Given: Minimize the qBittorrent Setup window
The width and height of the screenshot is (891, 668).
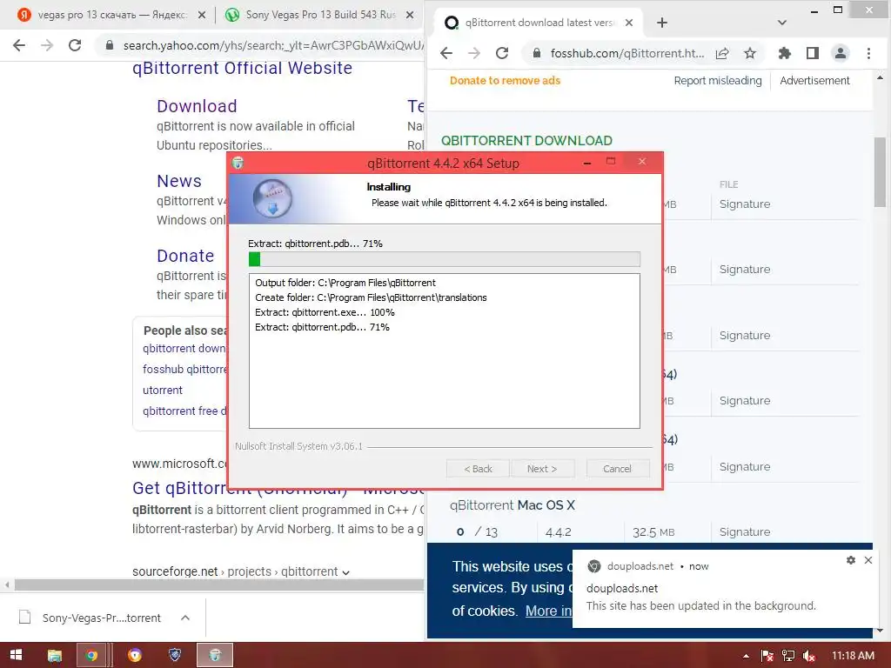Looking at the screenshot, I should coord(587,163).
